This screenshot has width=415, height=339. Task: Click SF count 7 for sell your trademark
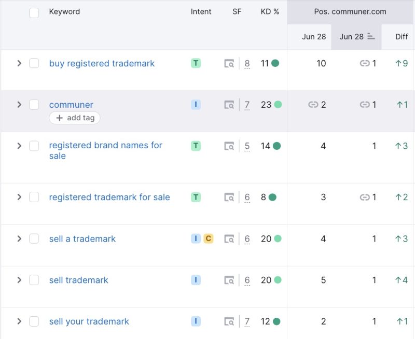coord(247,321)
